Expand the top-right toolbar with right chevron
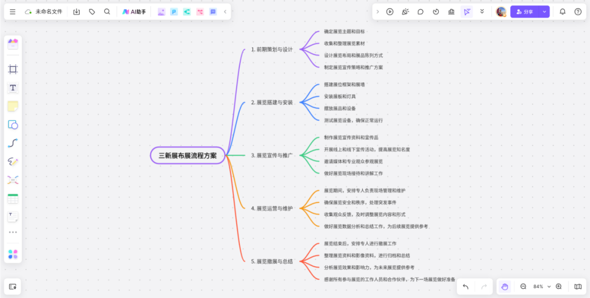This screenshot has height=298, width=590. click(378, 12)
